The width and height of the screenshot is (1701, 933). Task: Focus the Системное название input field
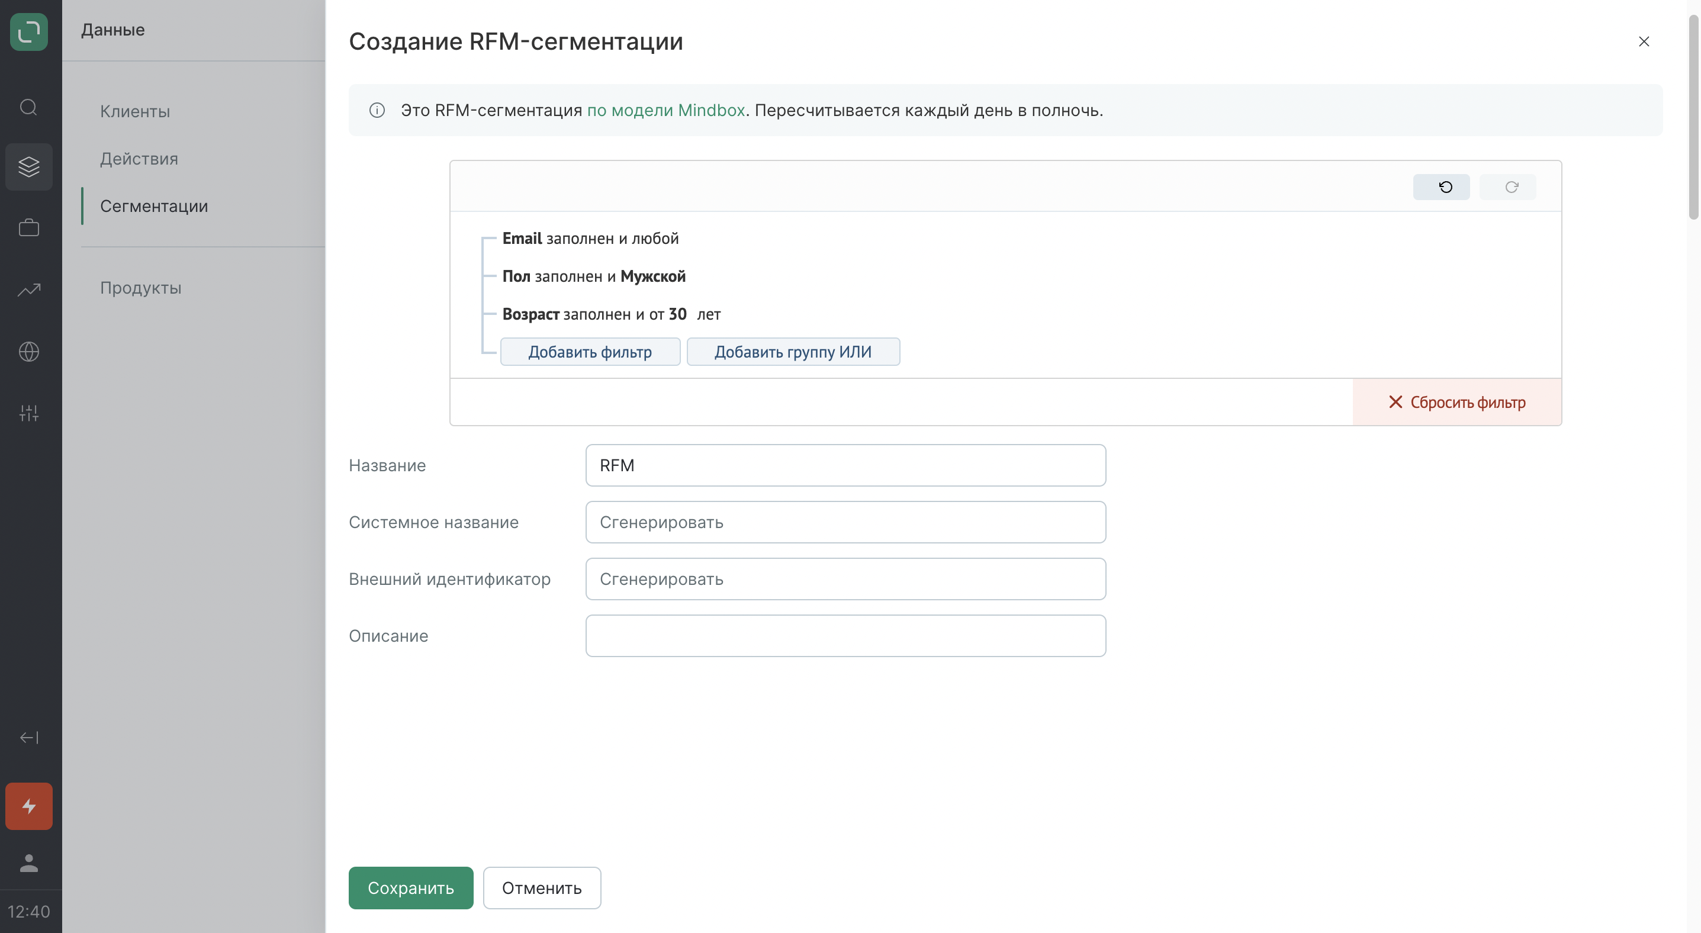[846, 522]
